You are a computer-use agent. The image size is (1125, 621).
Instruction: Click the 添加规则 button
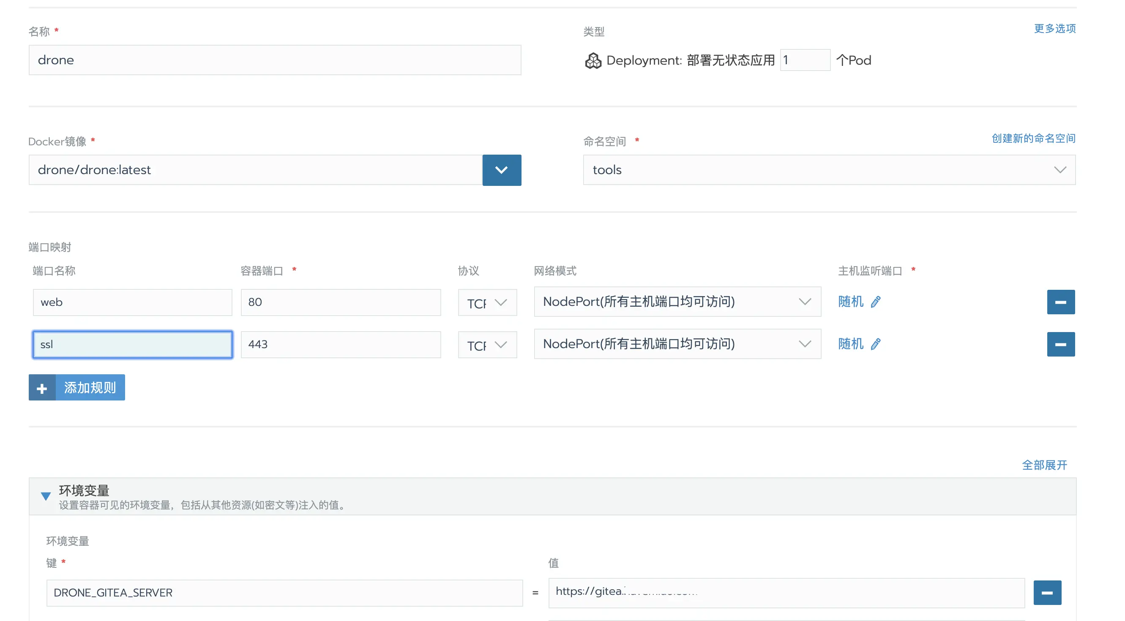[90, 387]
